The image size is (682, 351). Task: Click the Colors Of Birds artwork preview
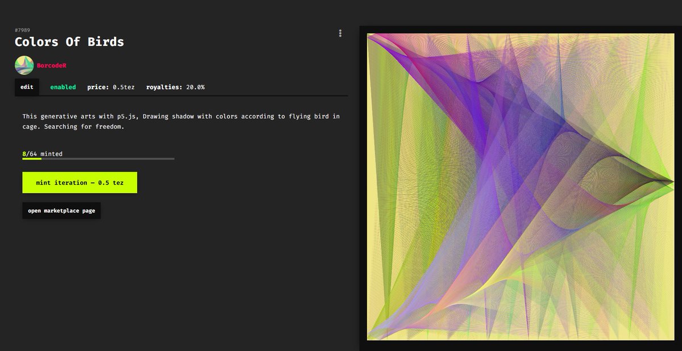tap(520, 186)
